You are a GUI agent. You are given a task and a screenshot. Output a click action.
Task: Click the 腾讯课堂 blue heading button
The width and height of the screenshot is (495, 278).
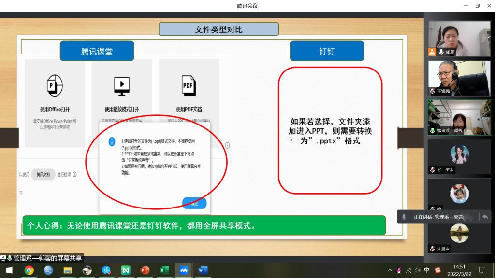click(97, 51)
